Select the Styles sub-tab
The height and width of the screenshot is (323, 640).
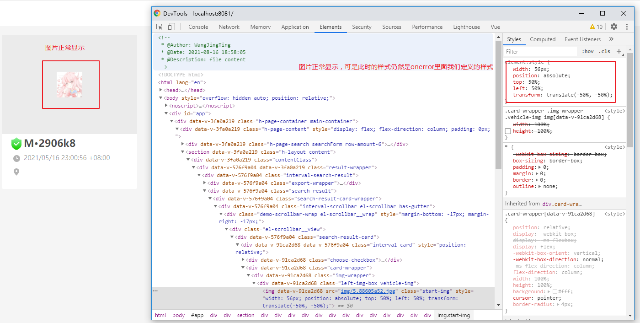514,39
